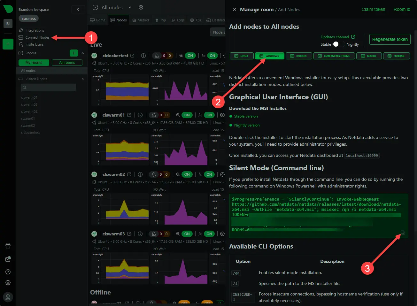Create a new space with the plus button
This screenshot has height=306, width=417.
click(8, 44)
